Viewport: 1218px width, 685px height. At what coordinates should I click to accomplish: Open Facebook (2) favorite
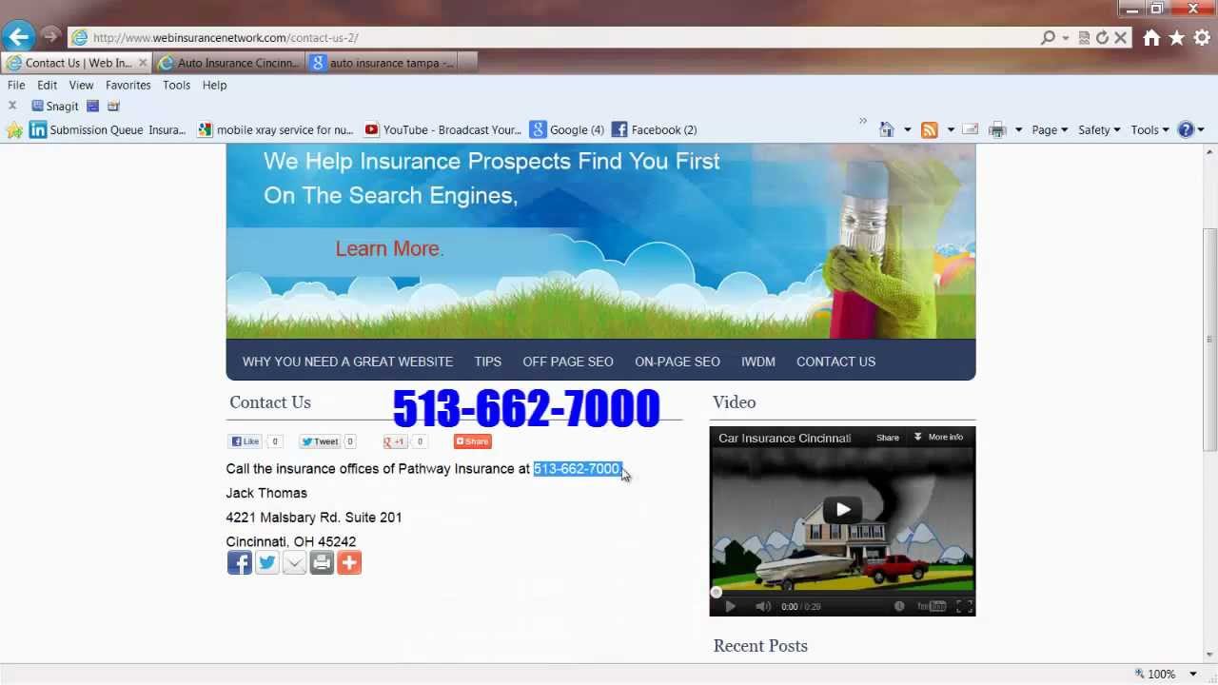click(654, 129)
